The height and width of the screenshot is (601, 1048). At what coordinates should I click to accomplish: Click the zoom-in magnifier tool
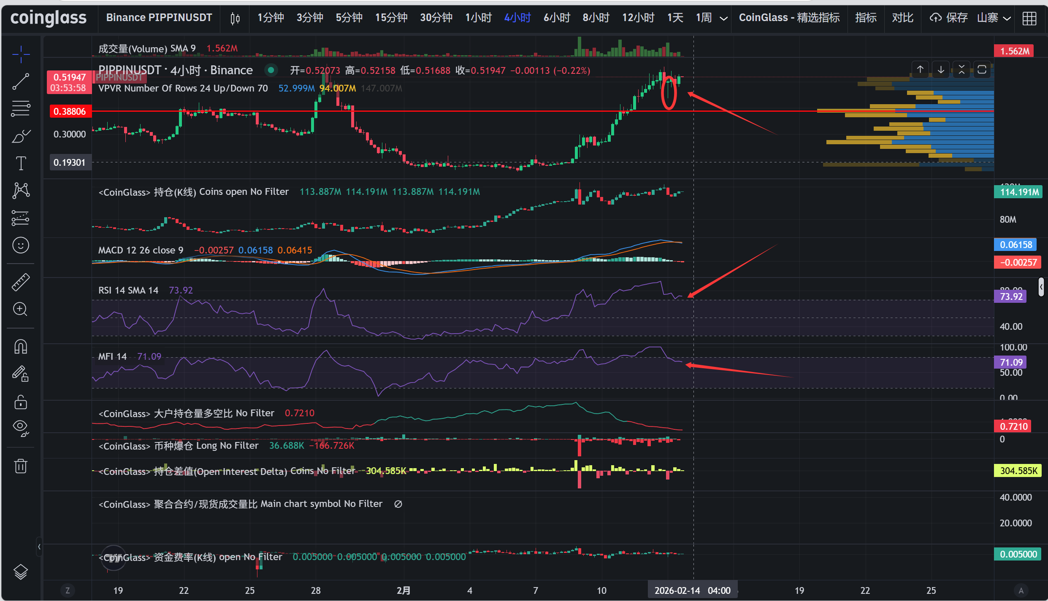click(20, 309)
